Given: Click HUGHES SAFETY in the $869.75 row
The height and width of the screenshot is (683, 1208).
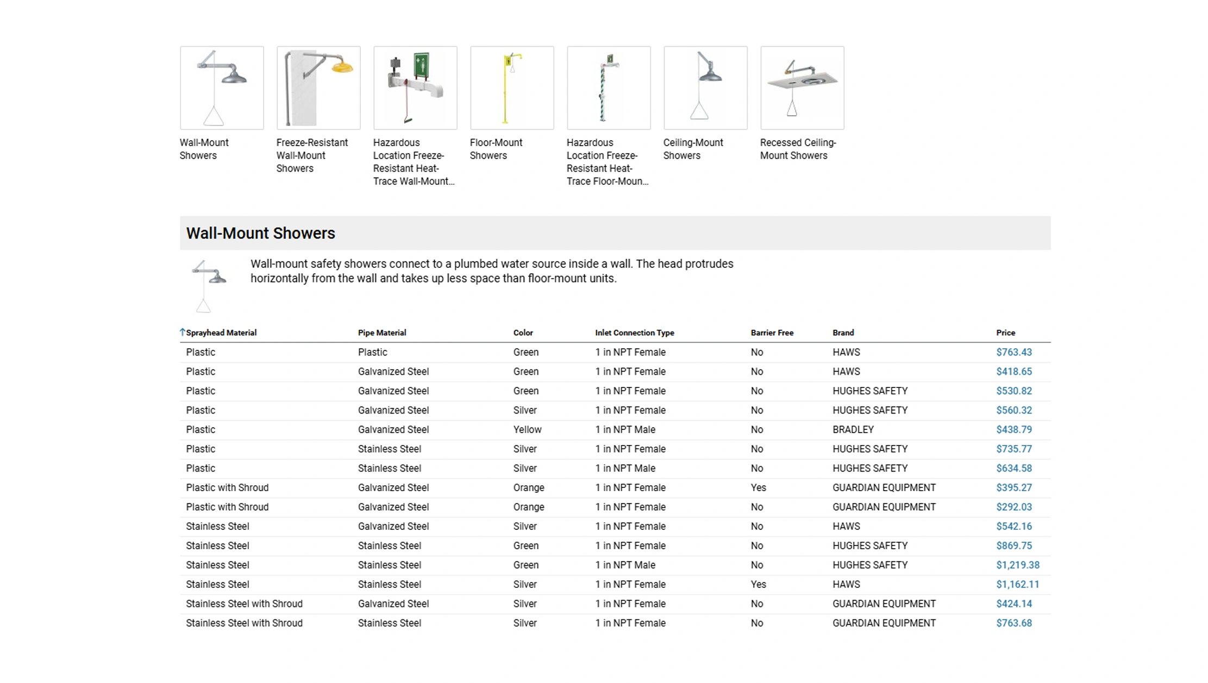Looking at the screenshot, I should 870,546.
